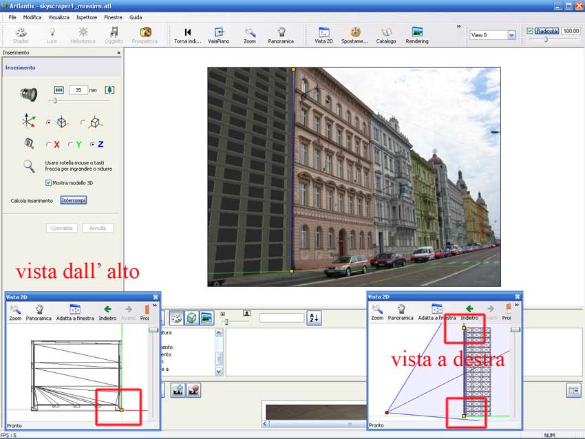Click the Torna indietro toolbar icon
Image resolution: width=585 pixels, height=439 pixels.
tap(188, 34)
